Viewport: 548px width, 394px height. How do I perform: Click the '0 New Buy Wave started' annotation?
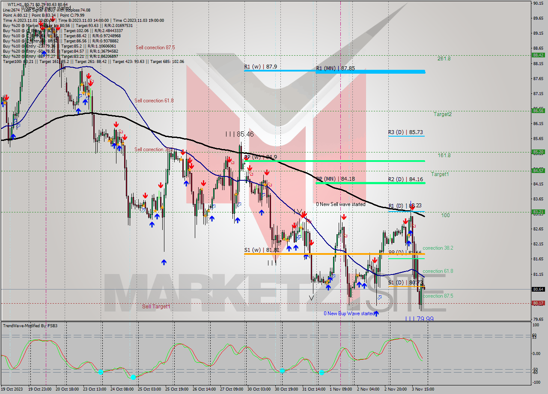coord(349,313)
